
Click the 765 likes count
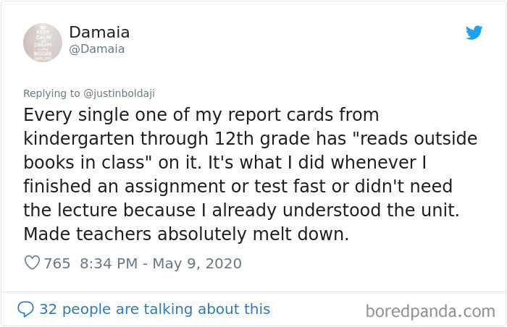tap(57, 263)
